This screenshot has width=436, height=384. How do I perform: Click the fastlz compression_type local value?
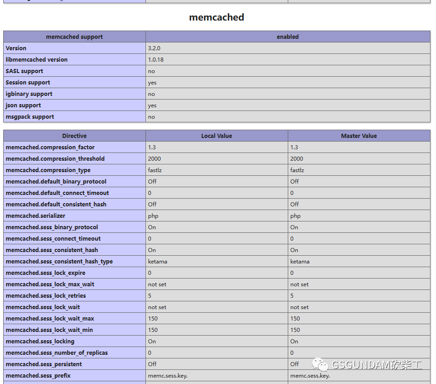tap(155, 170)
